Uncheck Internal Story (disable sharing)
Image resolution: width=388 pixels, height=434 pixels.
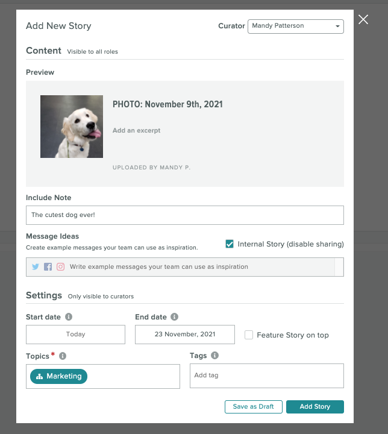click(x=230, y=244)
